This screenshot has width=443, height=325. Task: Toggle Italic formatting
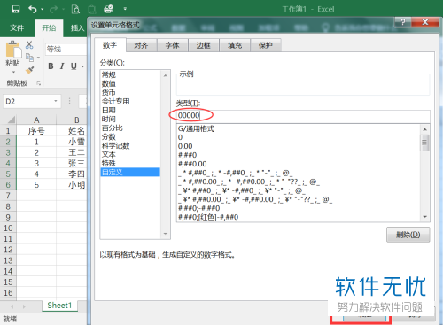click(x=62, y=66)
